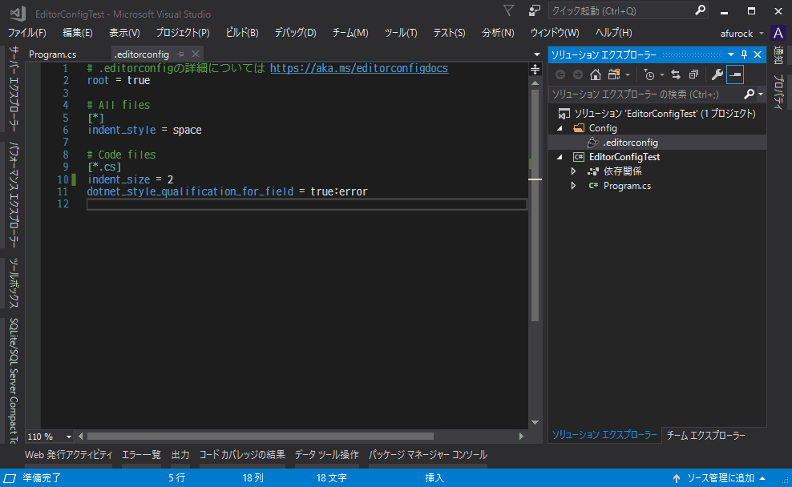Screen dimensions: 792x487
Task: Open the pending changes filter dropdown arrow
Action: (x=661, y=74)
